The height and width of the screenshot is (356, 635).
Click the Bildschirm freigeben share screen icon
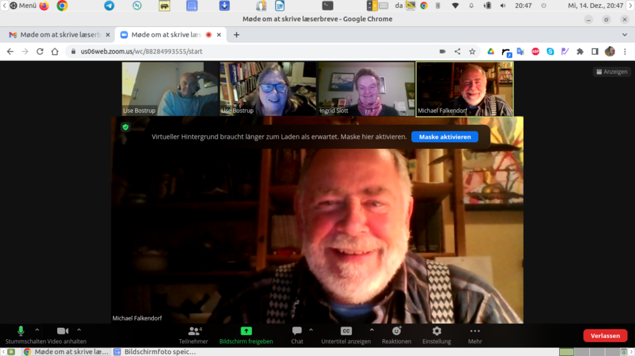(246, 331)
